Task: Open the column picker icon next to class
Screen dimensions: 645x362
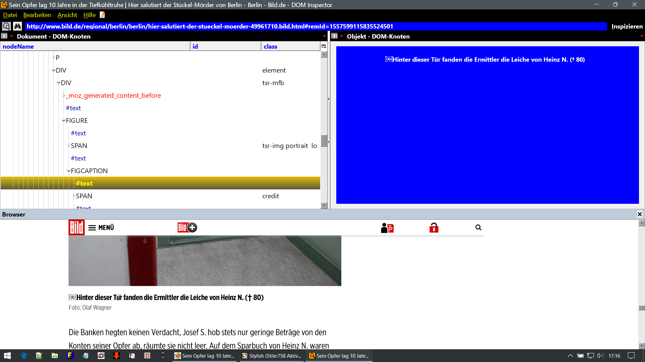Action: (324, 46)
